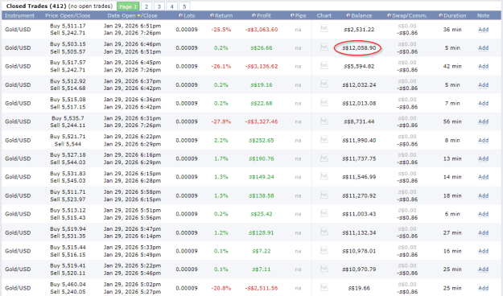Click the profit value S$190.76
This screenshot has width=503, height=296.
(262, 158)
